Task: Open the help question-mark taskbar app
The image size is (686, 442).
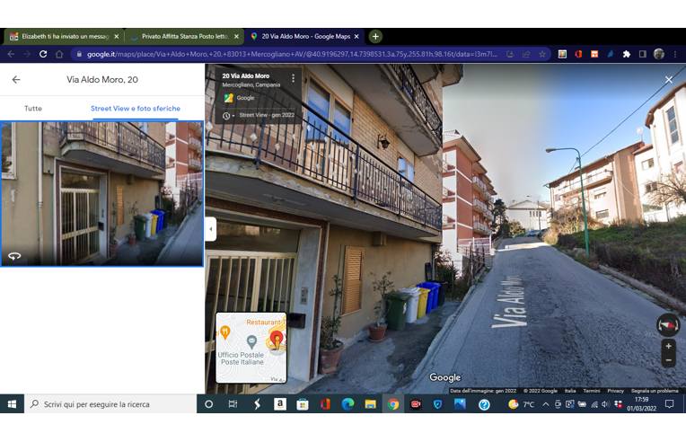Action: click(x=484, y=404)
